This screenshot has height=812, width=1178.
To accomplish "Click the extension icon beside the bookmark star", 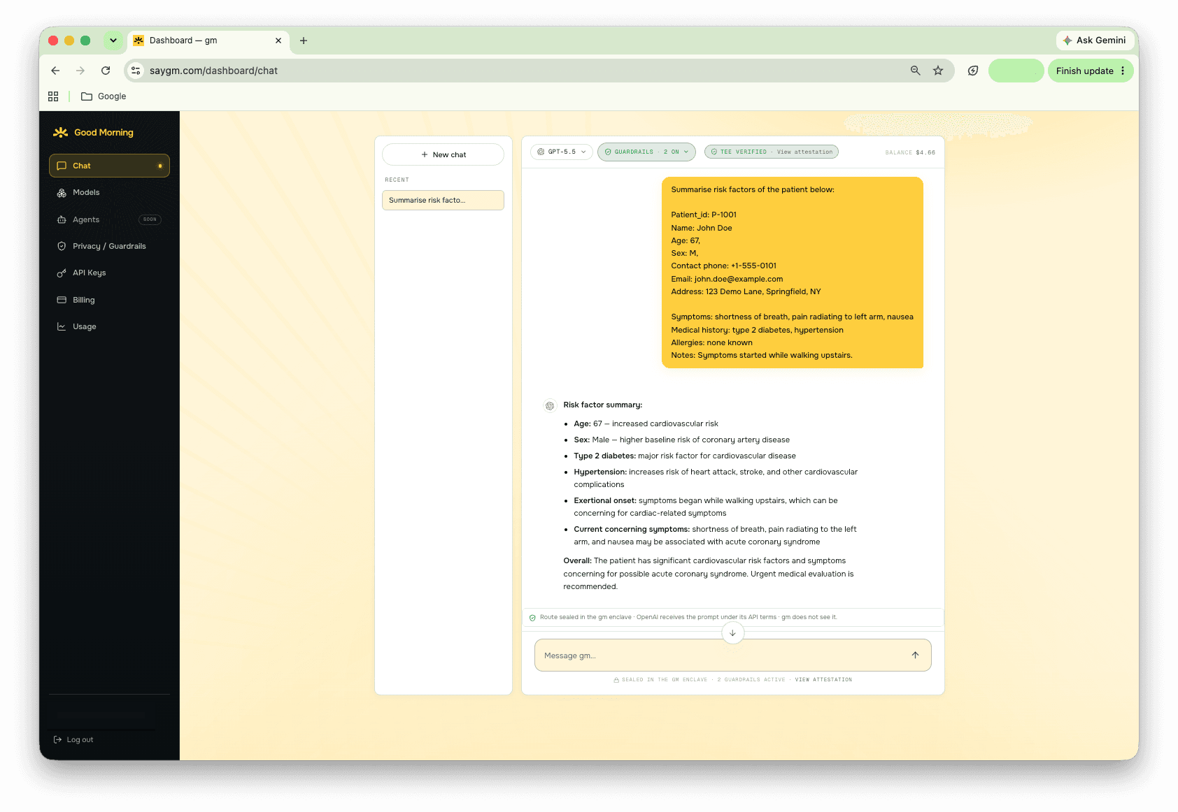I will point(973,71).
